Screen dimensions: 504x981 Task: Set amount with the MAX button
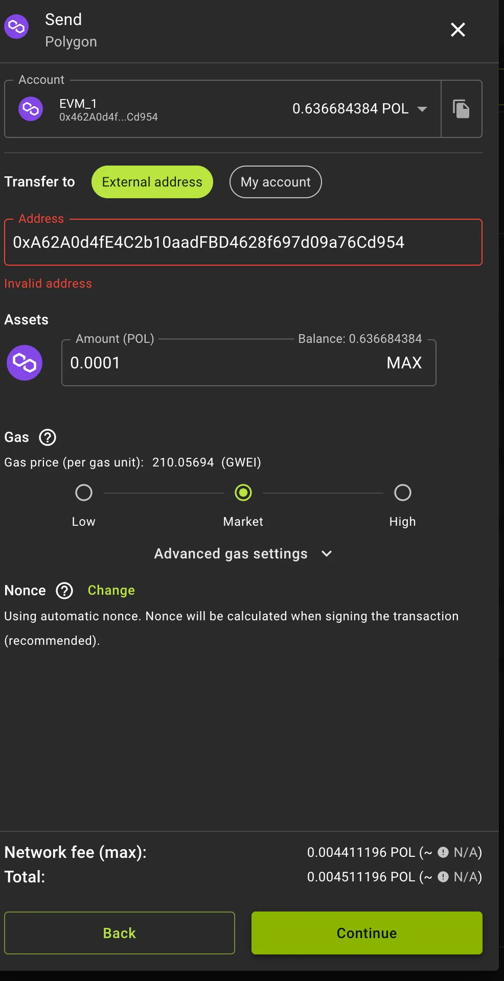click(404, 363)
